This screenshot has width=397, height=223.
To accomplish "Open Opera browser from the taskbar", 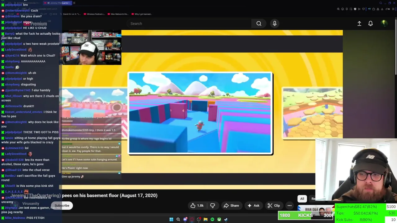I will coord(192,219).
